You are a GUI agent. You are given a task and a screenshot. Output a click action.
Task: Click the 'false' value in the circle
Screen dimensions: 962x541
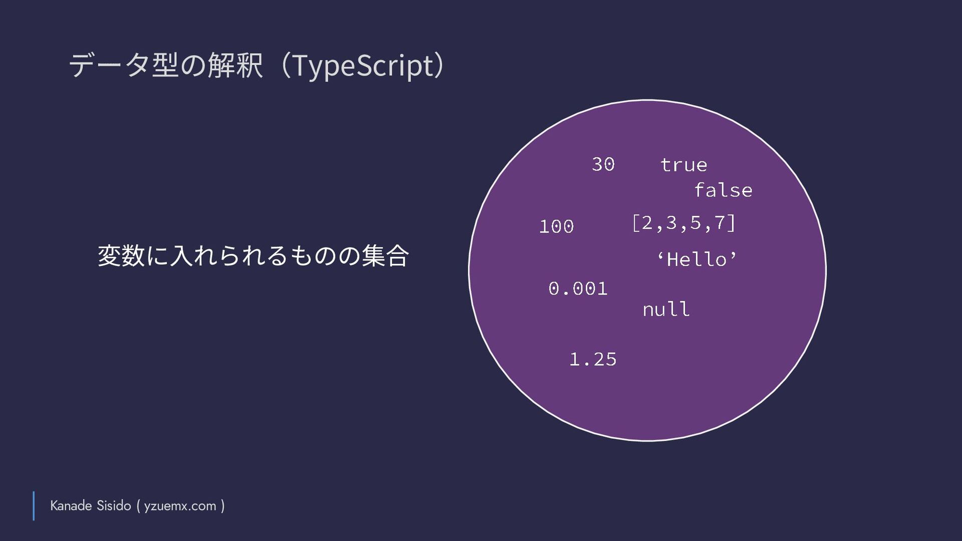point(723,190)
